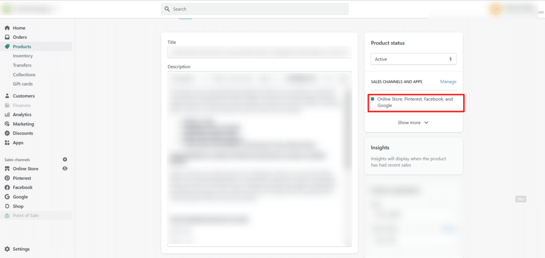This screenshot has height=258, width=545.
Task: Click the Discounts percent icon
Action: pos(7,133)
